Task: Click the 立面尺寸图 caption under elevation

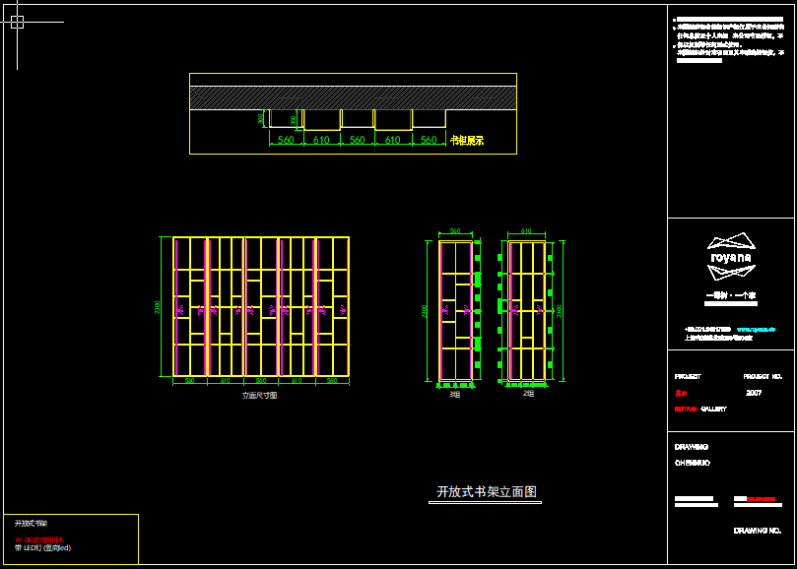Action: [260, 395]
